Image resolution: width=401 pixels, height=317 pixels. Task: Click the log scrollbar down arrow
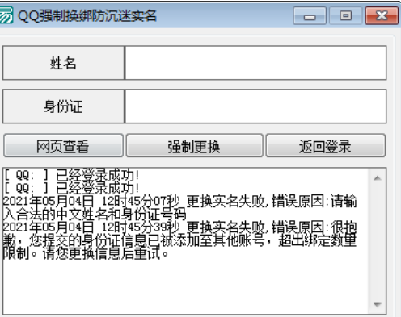(x=378, y=305)
